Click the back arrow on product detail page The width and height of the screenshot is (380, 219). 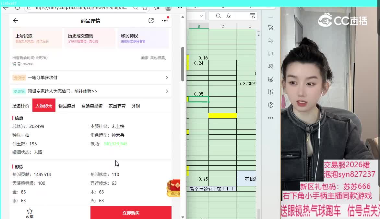click(15, 21)
